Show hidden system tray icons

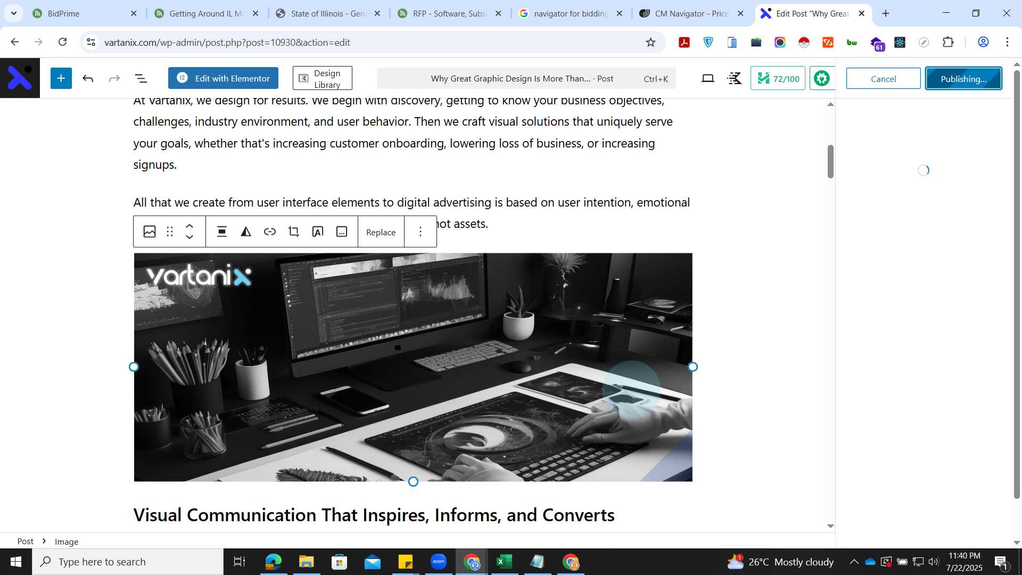click(x=854, y=562)
